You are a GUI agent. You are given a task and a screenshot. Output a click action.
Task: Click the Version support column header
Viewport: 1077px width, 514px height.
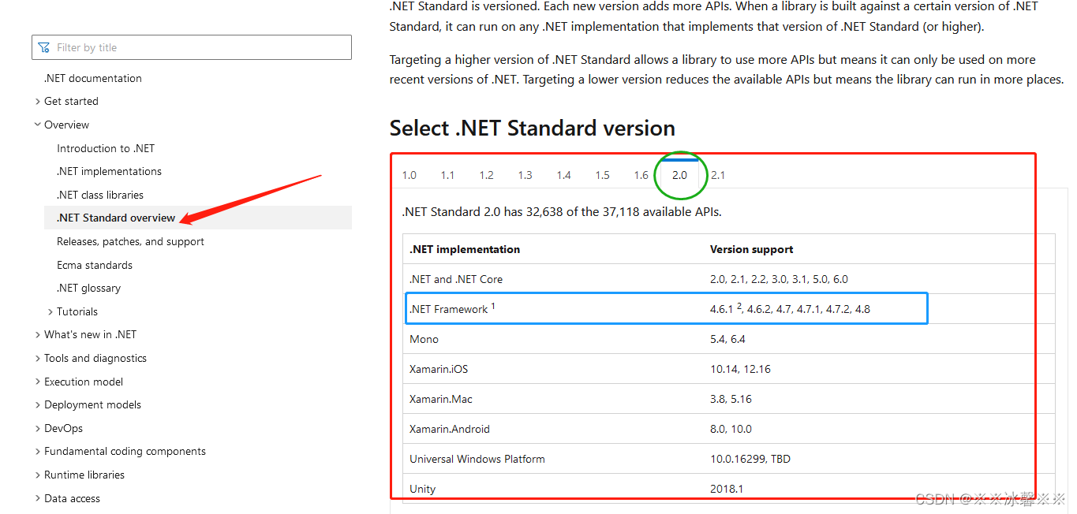click(751, 249)
